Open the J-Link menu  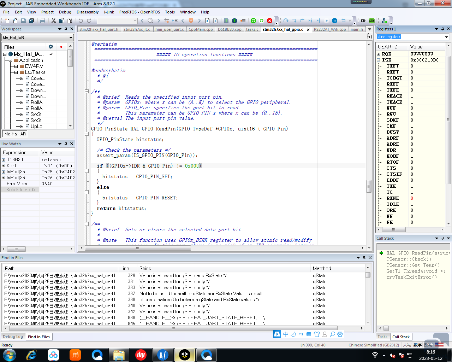(x=109, y=12)
